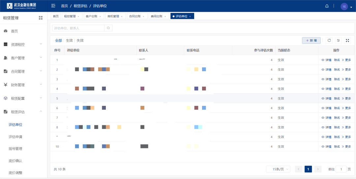Click the 租赁评估 document icon in the sidebar
This screenshot has height=179, width=356.
pyautogui.click(x=6, y=112)
